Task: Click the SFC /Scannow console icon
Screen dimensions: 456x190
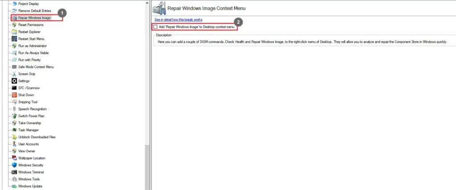Action: click(14, 88)
